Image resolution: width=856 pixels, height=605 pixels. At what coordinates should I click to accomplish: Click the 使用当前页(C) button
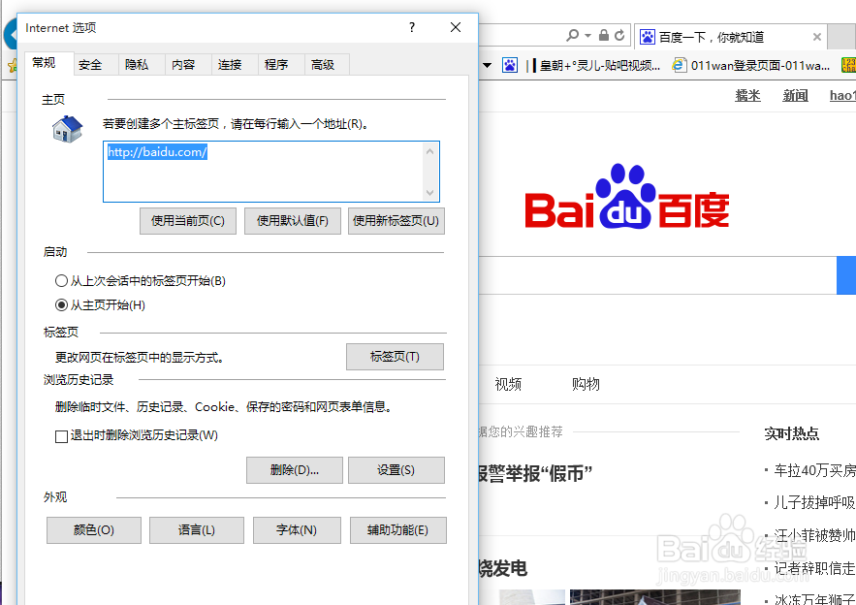(188, 221)
